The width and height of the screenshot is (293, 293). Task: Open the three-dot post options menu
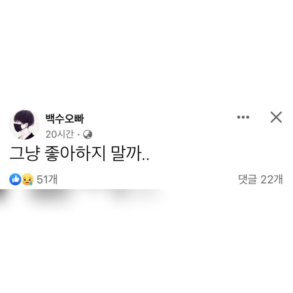pyautogui.click(x=243, y=117)
